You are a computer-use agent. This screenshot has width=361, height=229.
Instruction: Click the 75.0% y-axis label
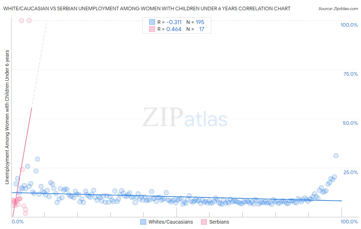click(350, 74)
